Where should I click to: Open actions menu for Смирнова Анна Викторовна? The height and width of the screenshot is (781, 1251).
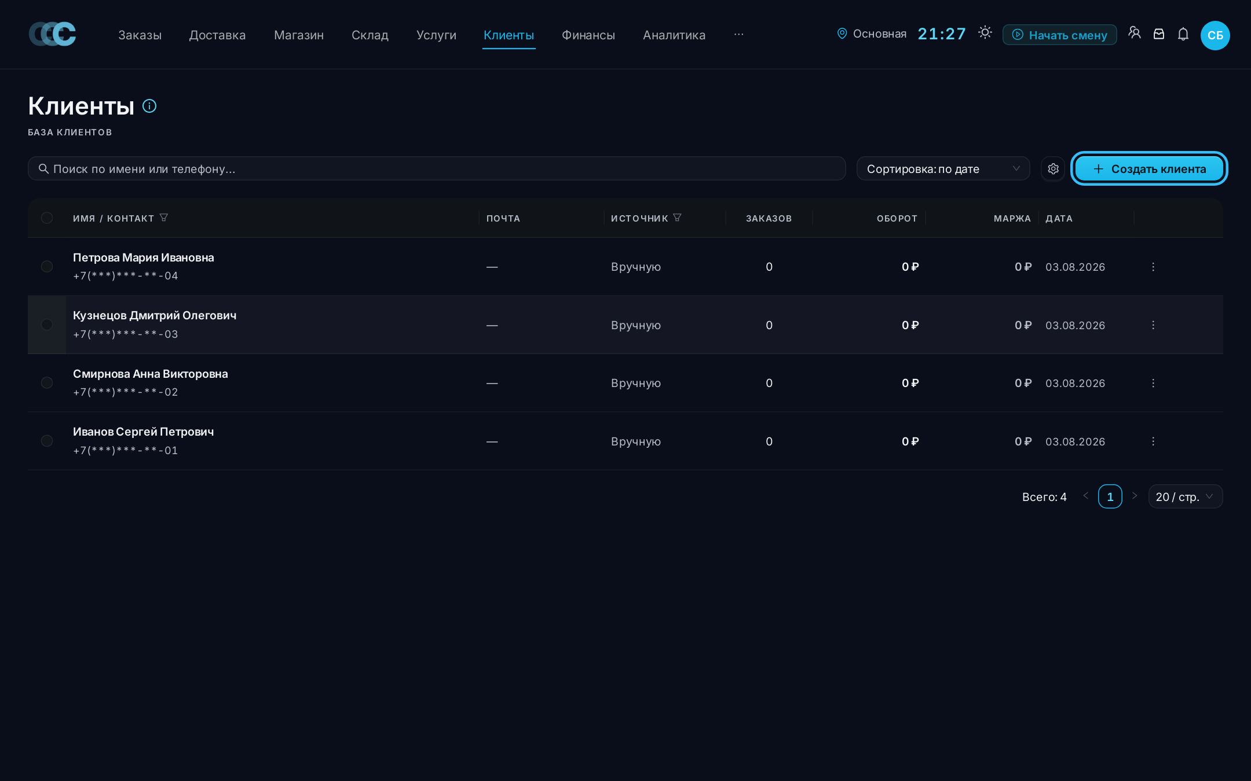coord(1153,383)
